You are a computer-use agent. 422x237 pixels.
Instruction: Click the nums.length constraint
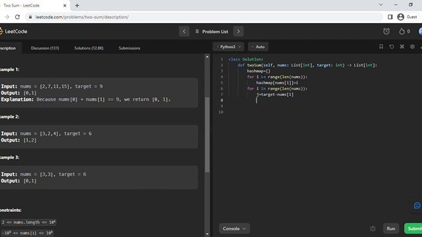(28, 223)
